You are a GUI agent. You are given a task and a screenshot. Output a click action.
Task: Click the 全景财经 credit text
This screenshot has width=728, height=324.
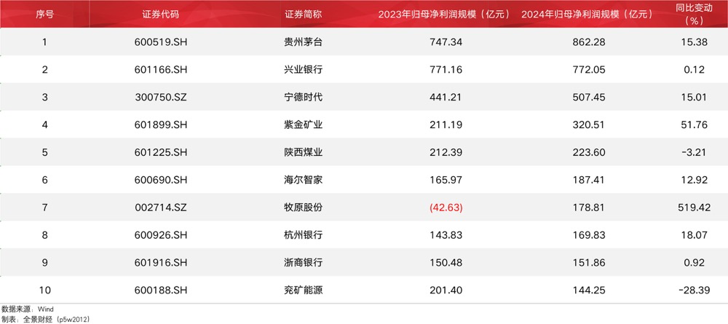click(x=45, y=318)
